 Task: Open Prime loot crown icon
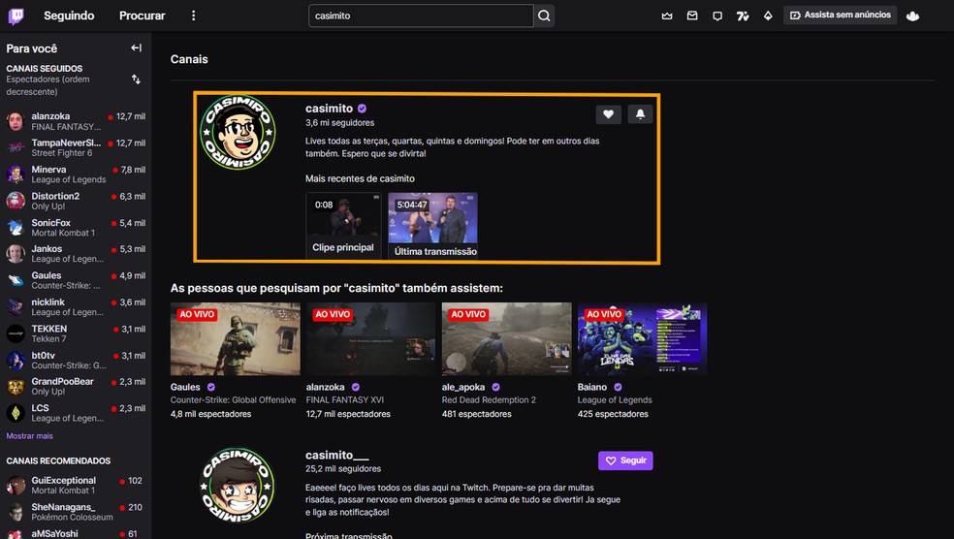pos(667,16)
